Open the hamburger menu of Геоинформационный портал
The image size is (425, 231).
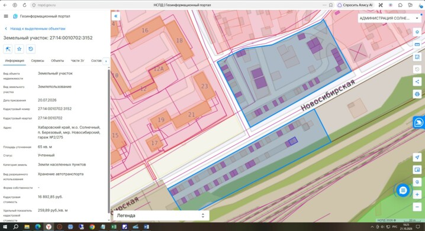pyautogui.click(x=6, y=16)
